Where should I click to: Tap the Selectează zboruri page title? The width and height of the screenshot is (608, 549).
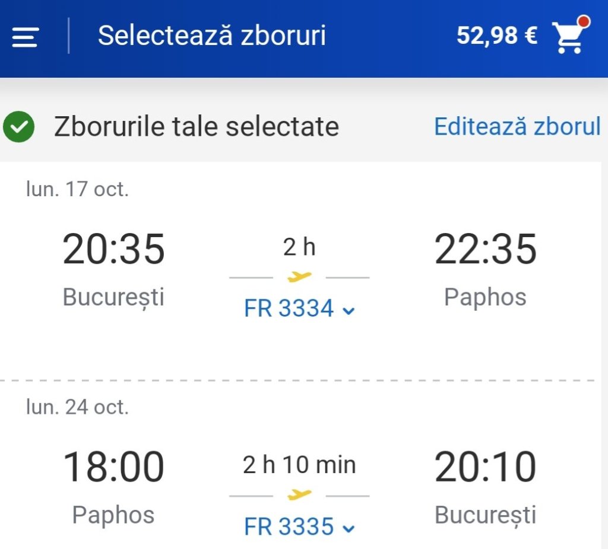(x=212, y=36)
